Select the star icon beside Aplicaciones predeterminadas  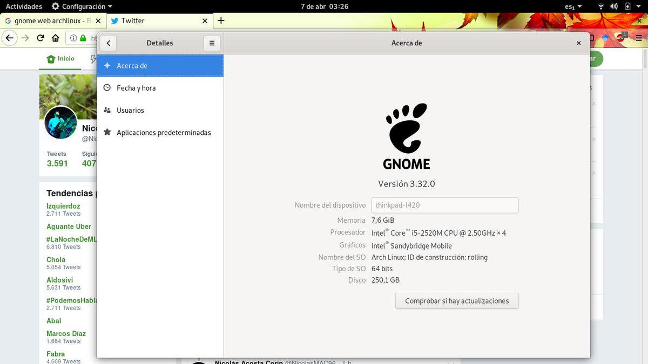pos(107,132)
